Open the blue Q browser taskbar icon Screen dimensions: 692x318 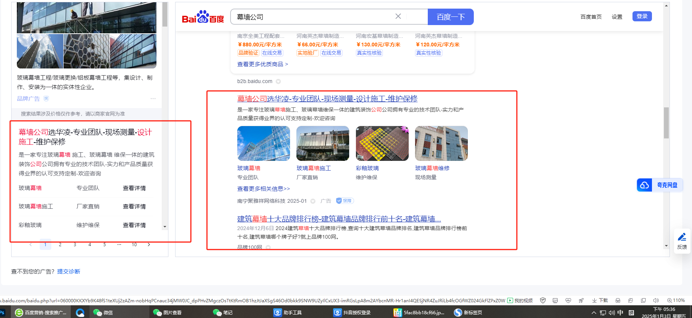coord(80,312)
